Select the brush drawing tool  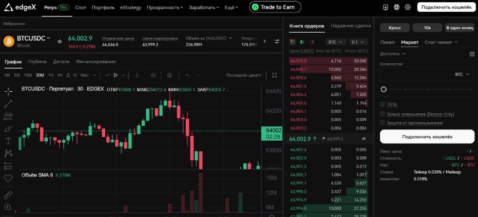point(8,129)
